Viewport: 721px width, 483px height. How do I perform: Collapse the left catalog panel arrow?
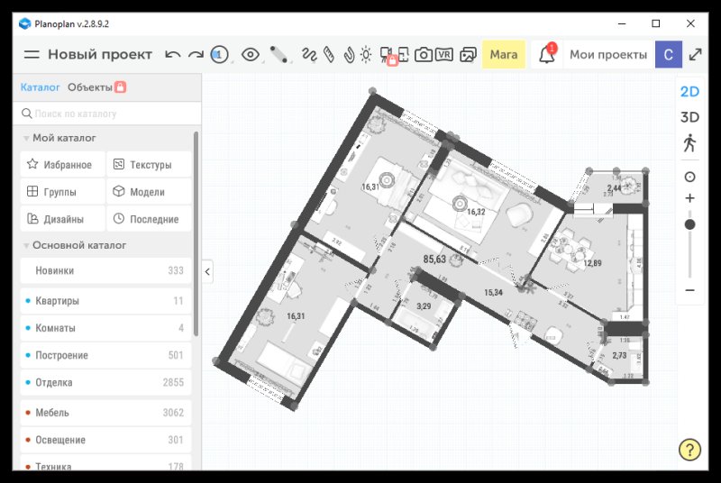click(x=207, y=270)
